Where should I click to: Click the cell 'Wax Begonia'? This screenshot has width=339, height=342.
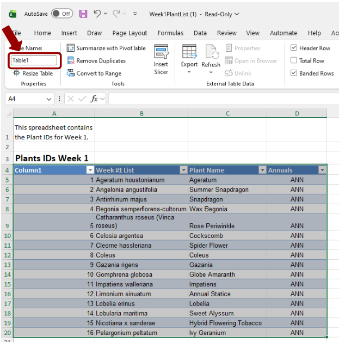pyautogui.click(x=227, y=209)
